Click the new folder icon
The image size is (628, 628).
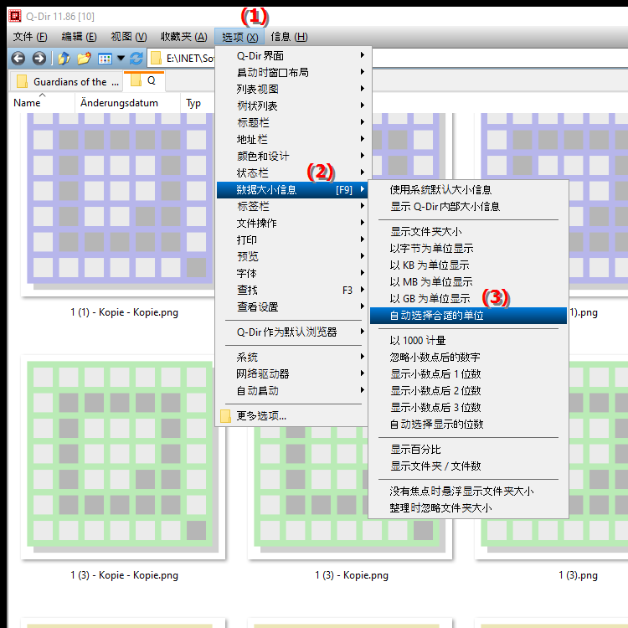pyautogui.click(x=84, y=59)
